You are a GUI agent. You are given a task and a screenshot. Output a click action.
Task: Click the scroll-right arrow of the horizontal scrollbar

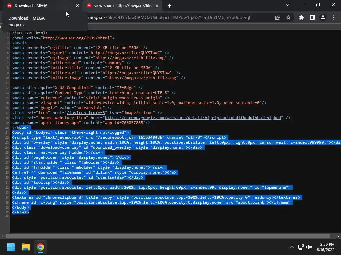tap(338, 236)
